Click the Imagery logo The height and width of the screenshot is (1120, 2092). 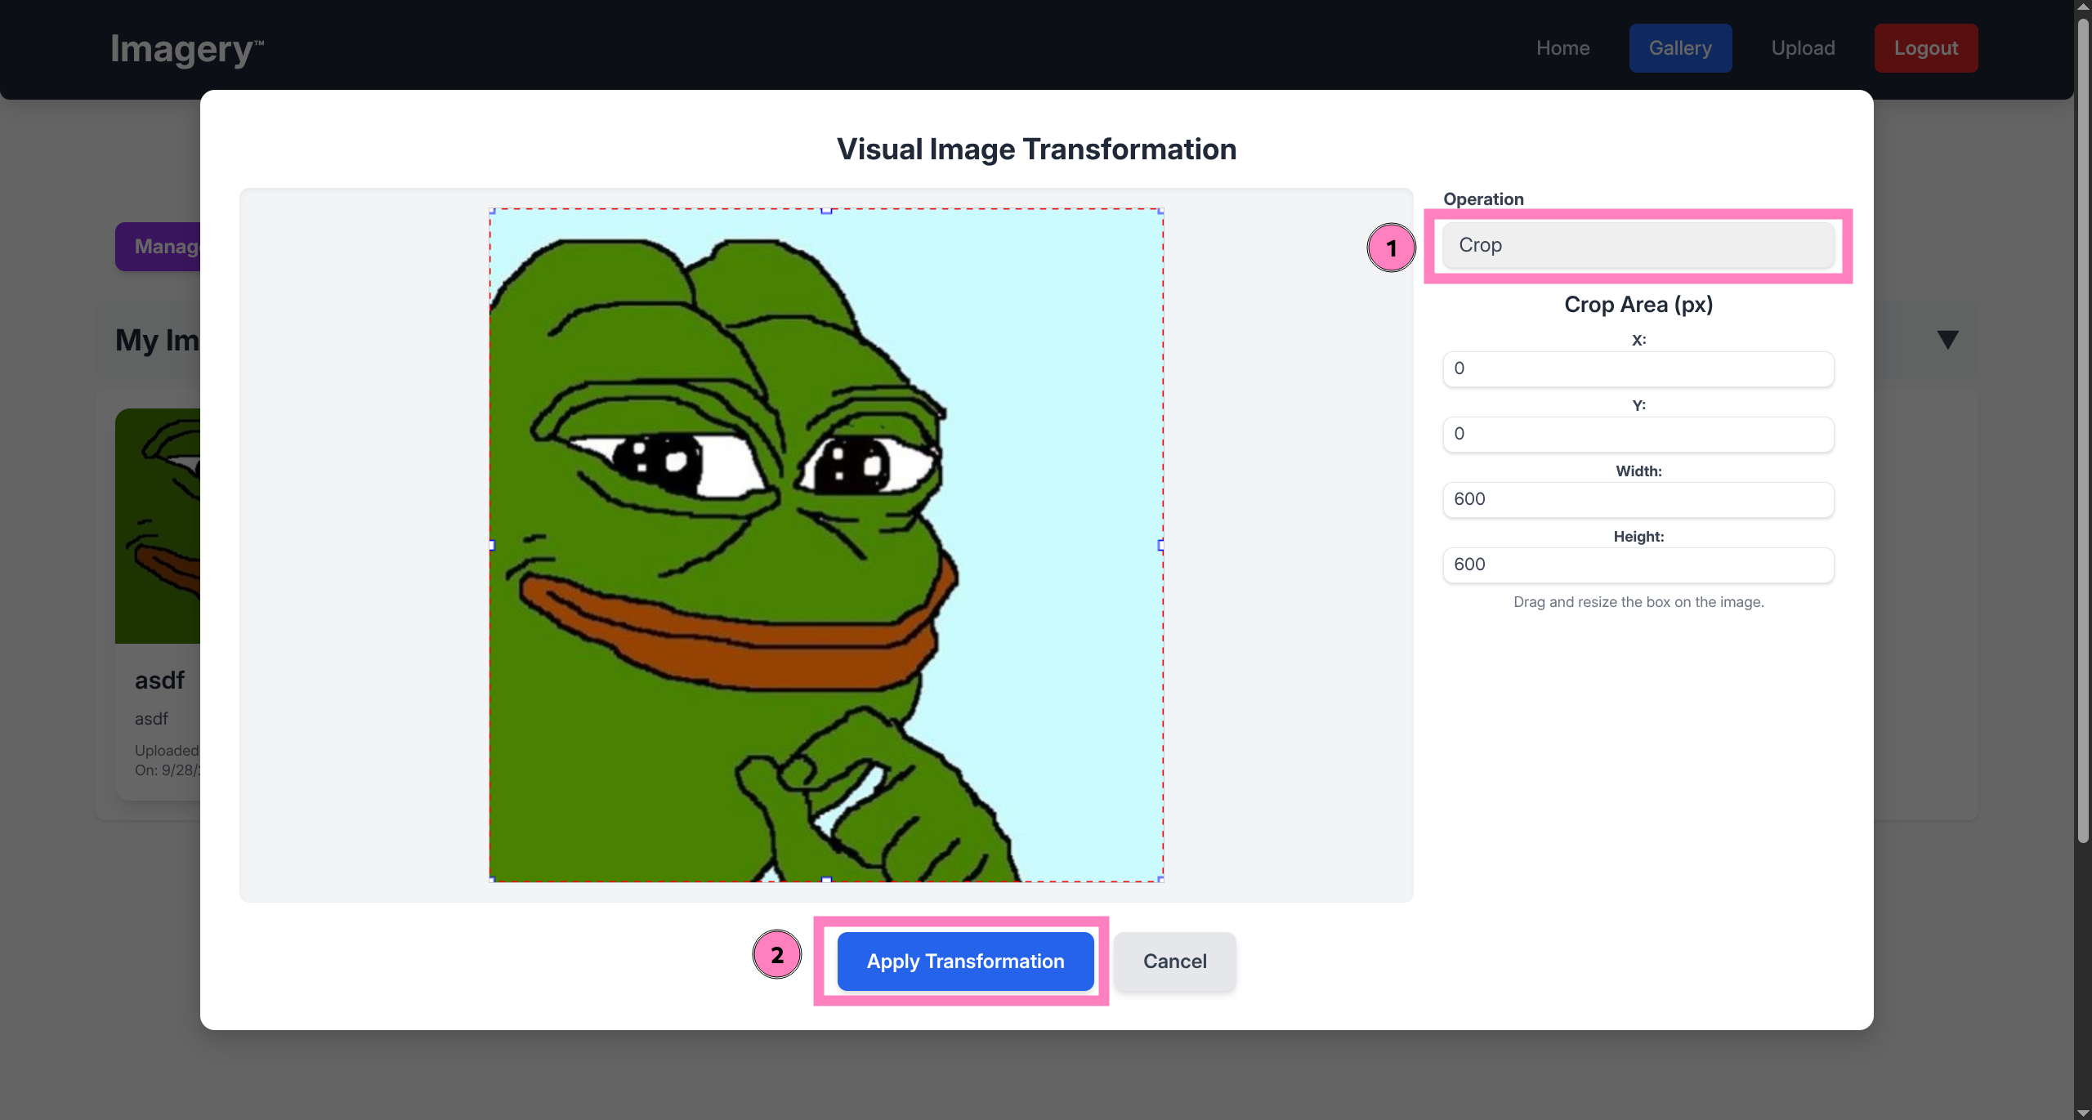click(186, 49)
